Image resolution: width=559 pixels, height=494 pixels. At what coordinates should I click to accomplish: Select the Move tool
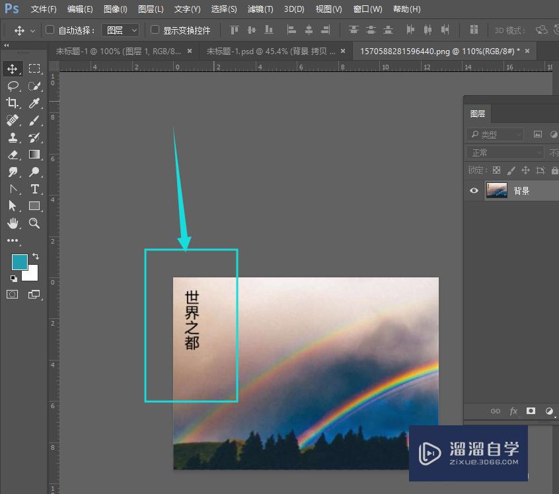pyautogui.click(x=13, y=68)
